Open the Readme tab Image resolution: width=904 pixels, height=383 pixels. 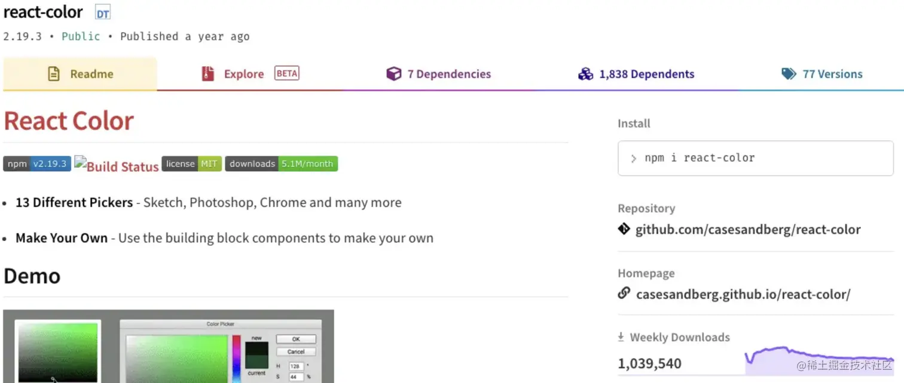80,74
